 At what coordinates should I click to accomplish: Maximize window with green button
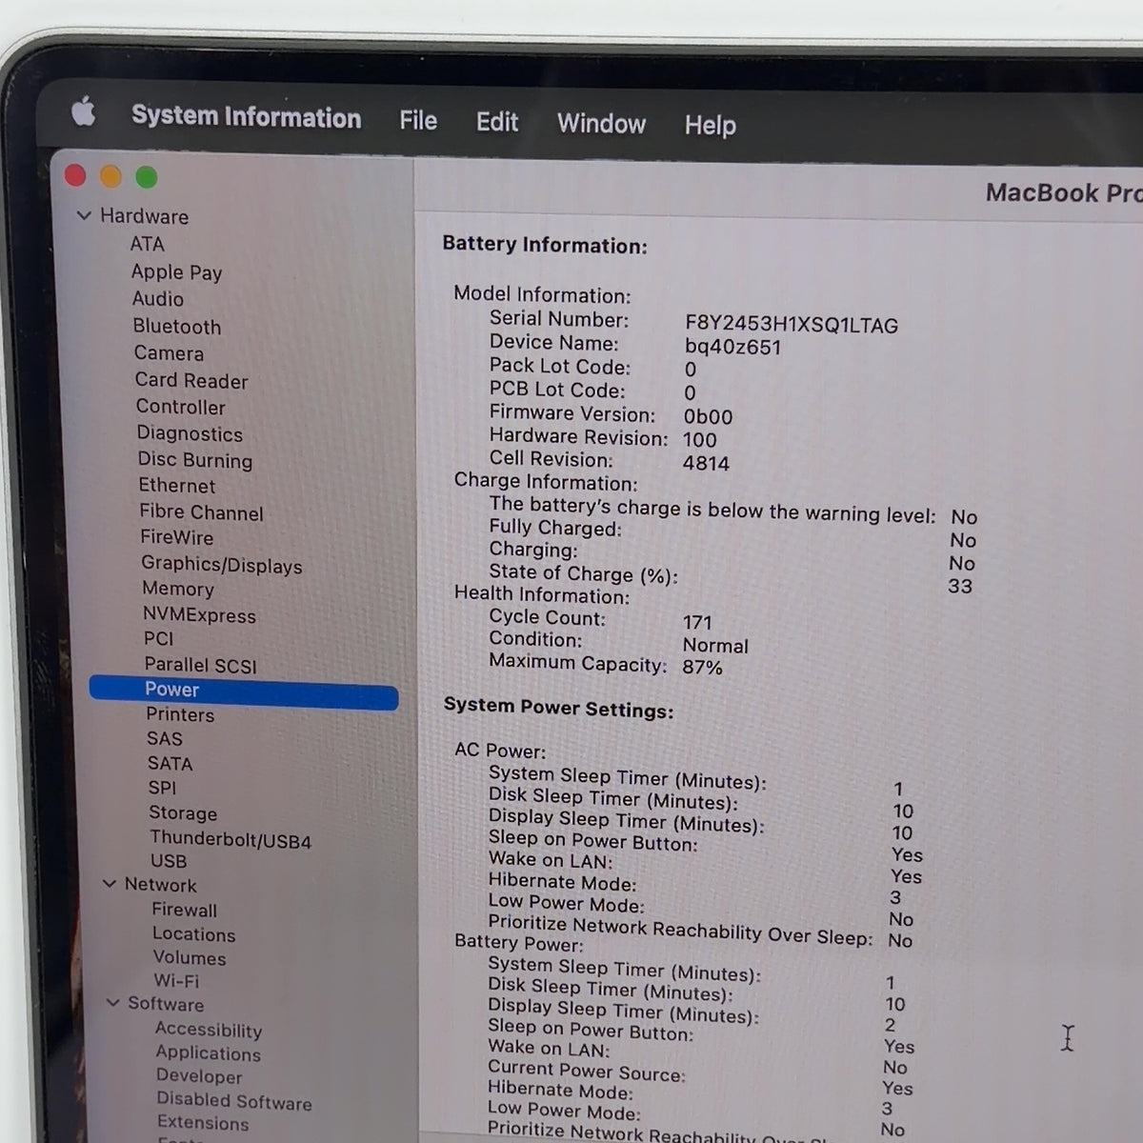[146, 177]
